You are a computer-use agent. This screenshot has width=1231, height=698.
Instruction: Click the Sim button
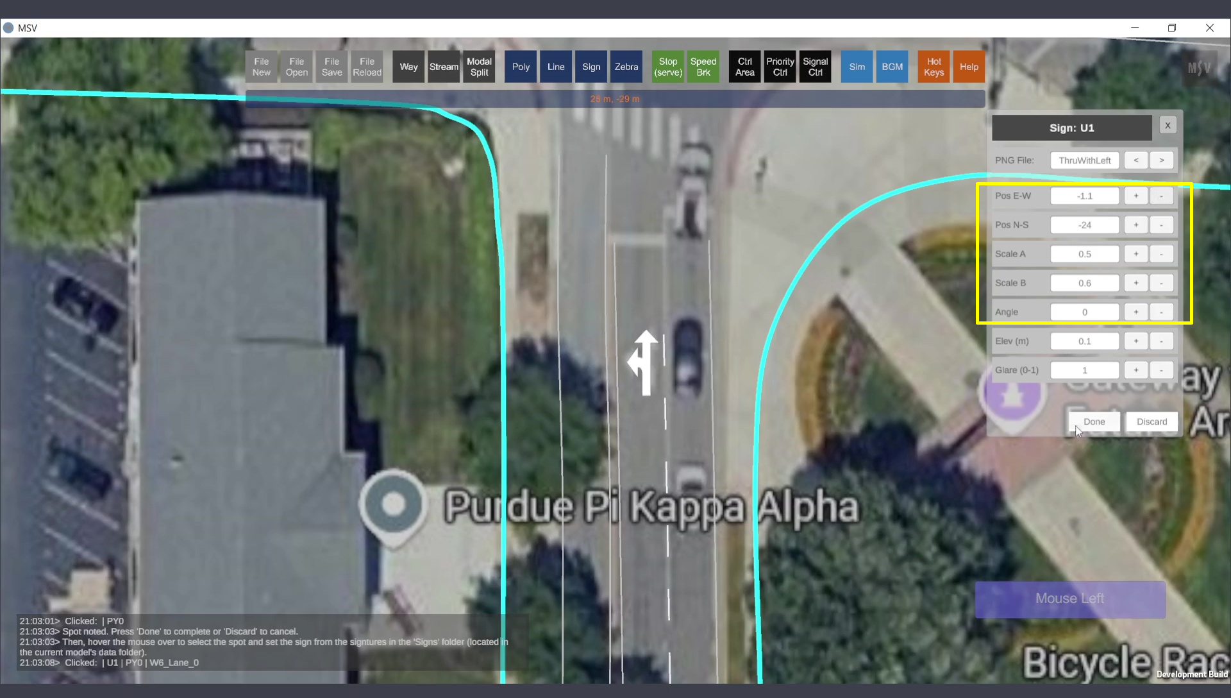click(857, 67)
